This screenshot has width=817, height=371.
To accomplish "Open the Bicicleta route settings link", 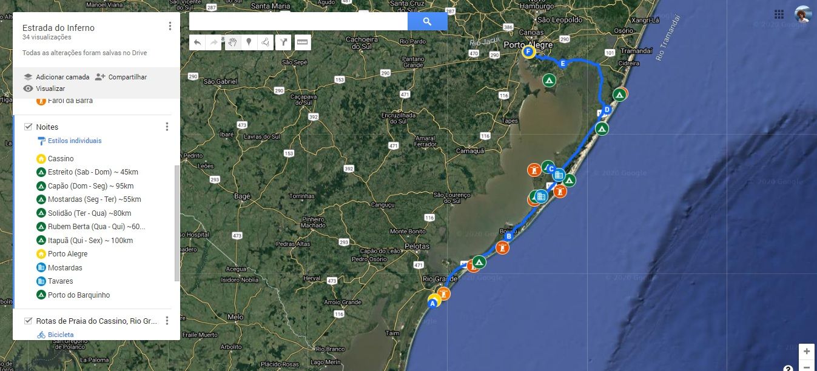I will point(60,334).
